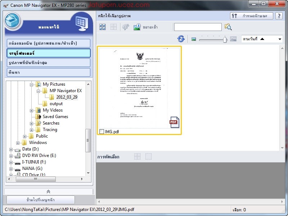Click the question mark help button
The image size is (288, 216).
[x=279, y=16]
